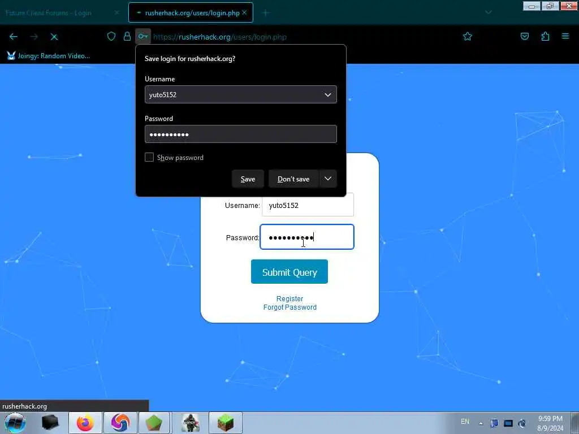Click the forward navigation arrow
The image size is (579, 434).
pos(34,37)
